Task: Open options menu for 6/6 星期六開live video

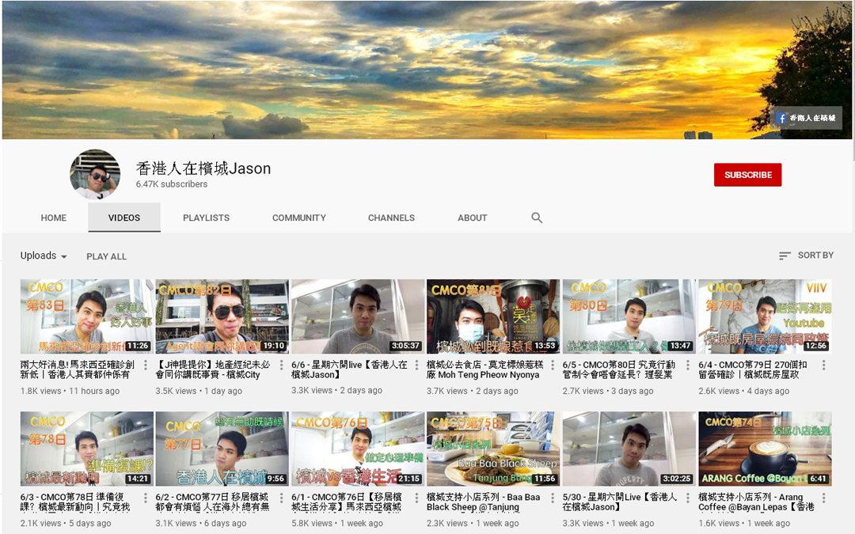Action: click(416, 365)
